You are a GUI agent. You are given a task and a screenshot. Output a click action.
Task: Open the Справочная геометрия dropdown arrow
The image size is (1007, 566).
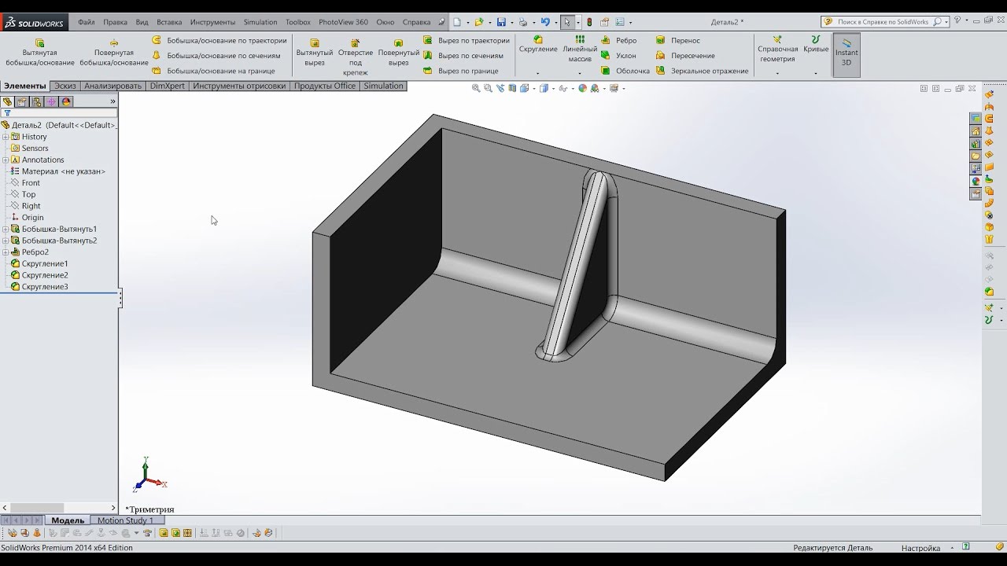[777, 73]
